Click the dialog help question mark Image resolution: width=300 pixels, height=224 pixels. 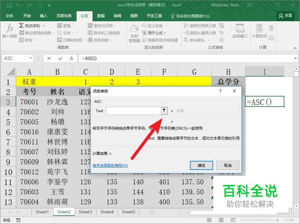click(x=221, y=91)
